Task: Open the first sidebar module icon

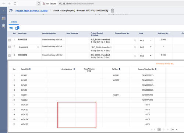Action: [x=4, y=18]
